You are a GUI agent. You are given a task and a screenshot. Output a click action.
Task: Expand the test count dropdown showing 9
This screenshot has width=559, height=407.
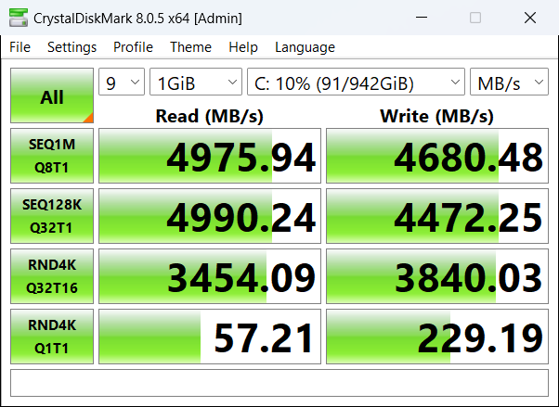(x=122, y=82)
